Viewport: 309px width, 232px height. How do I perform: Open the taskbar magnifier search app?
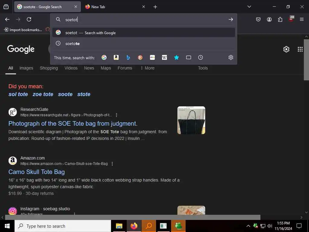point(148,226)
